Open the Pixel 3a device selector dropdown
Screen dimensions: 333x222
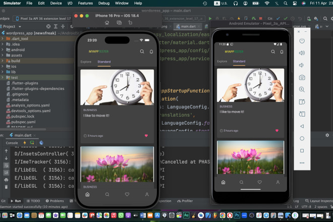click(43, 19)
